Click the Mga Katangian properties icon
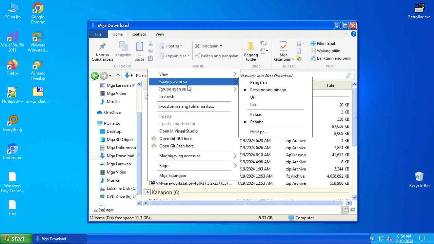Viewport: 434px width, 244px height. (x=283, y=46)
